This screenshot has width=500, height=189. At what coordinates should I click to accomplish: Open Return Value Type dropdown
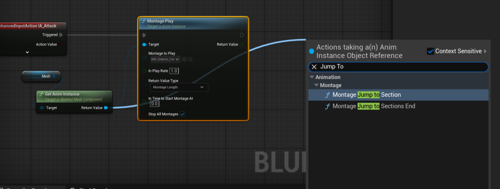tap(179, 87)
